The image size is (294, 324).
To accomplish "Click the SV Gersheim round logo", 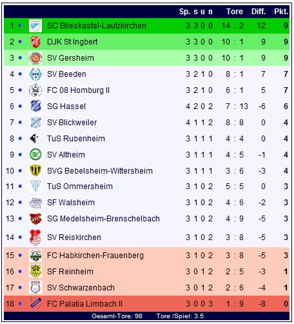I will [35, 58].
